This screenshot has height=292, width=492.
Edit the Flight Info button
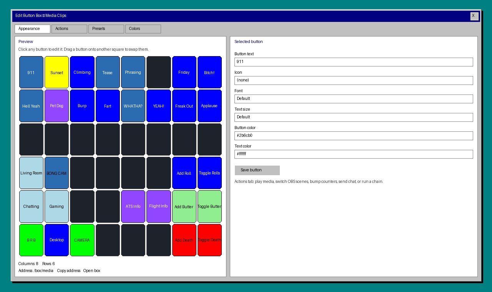pyautogui.click(x=159, y=206)
